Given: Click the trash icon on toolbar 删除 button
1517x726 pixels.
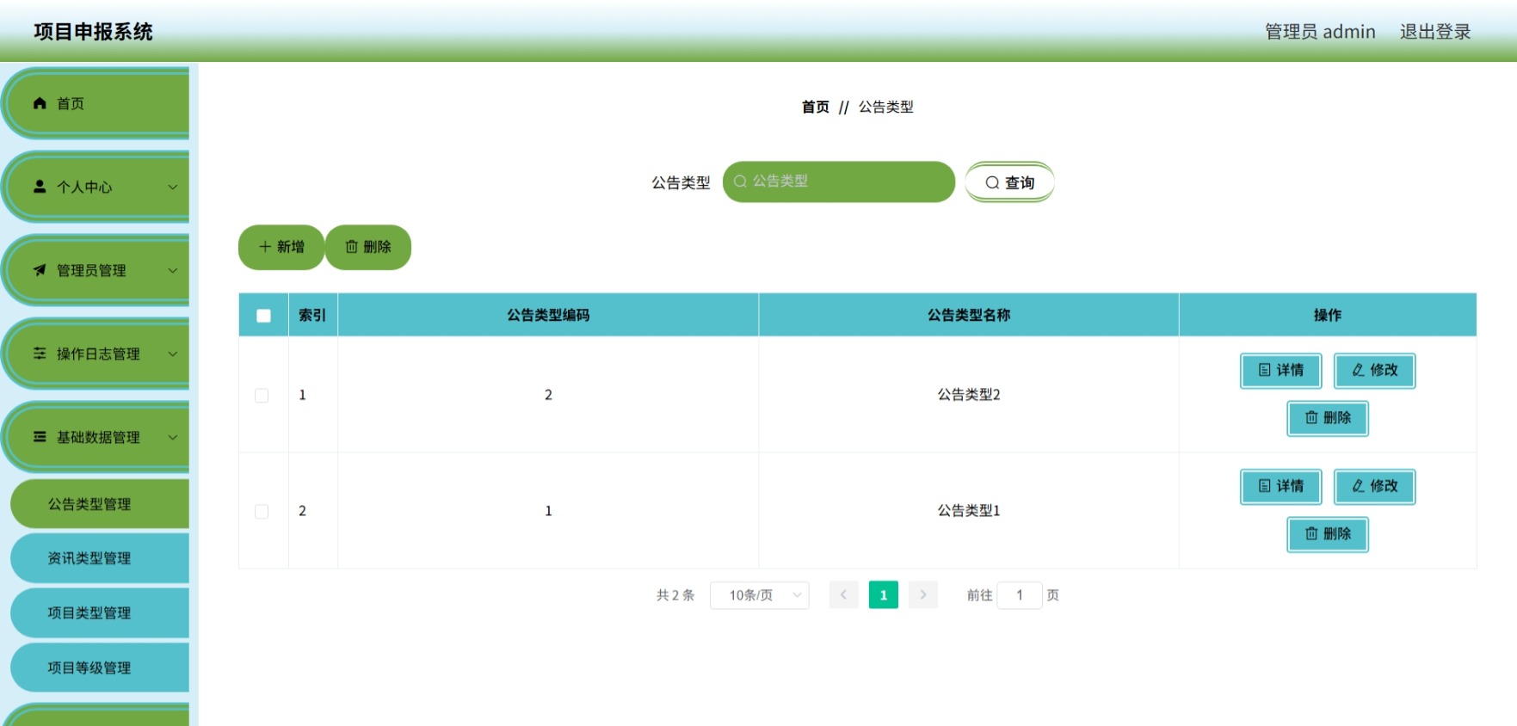Looking at the screenshot, I should click(352, 247).
